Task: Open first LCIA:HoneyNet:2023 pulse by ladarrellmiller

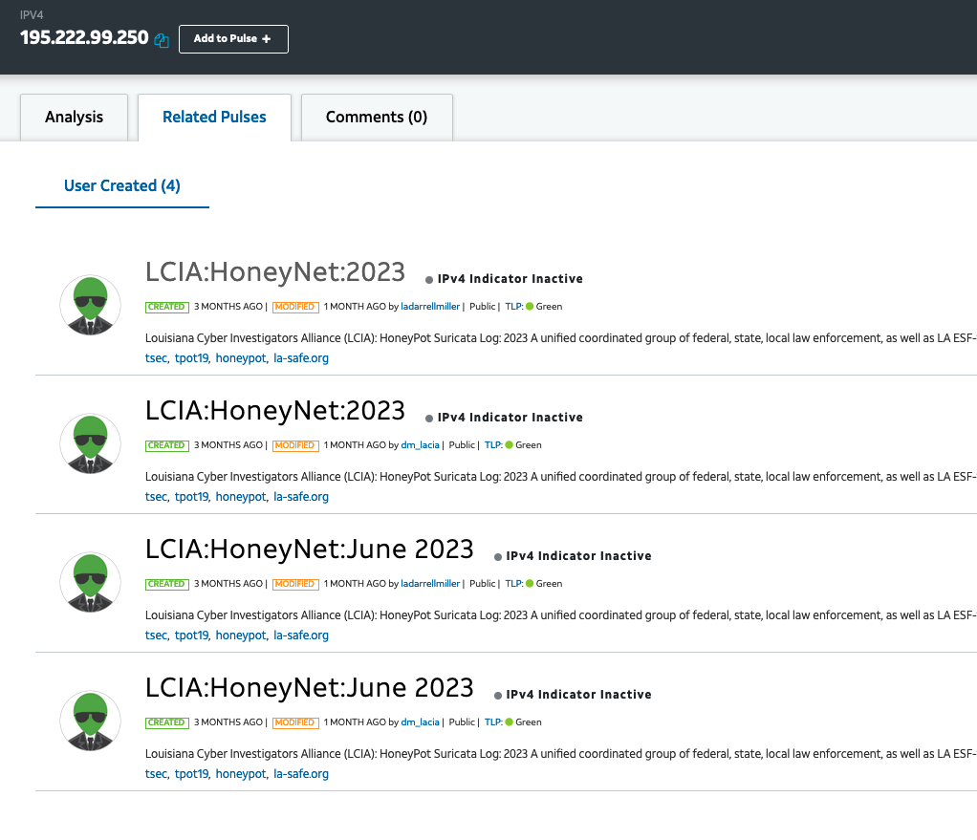Action: (x=275, y=272)
